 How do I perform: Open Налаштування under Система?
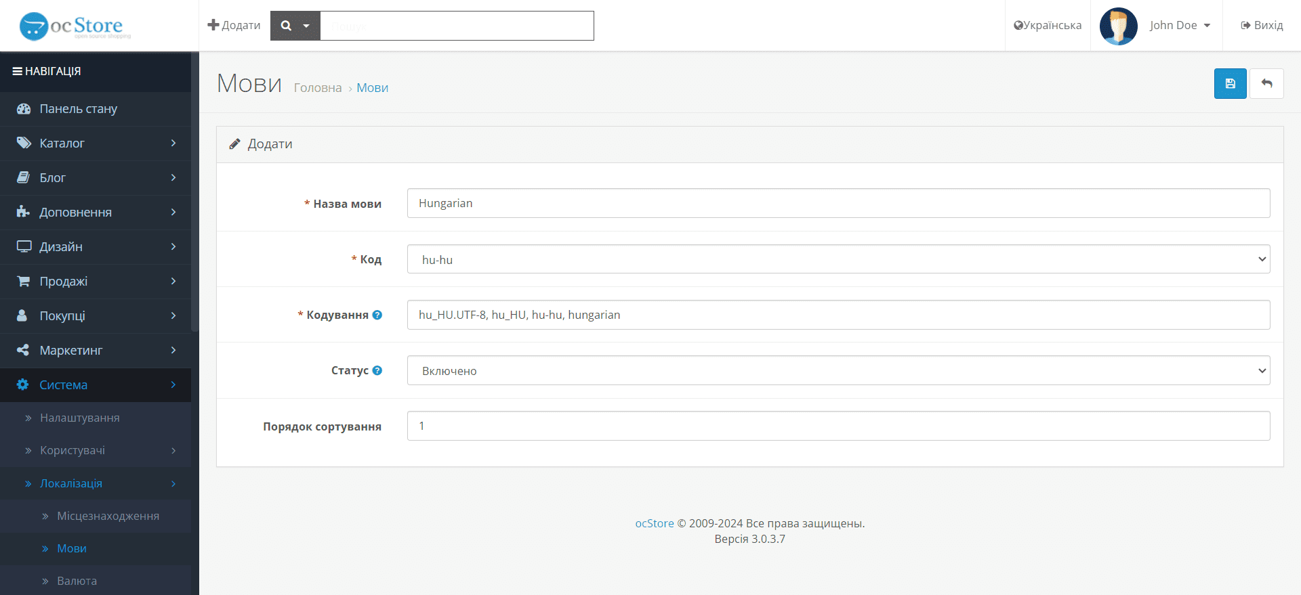[96, 418]
